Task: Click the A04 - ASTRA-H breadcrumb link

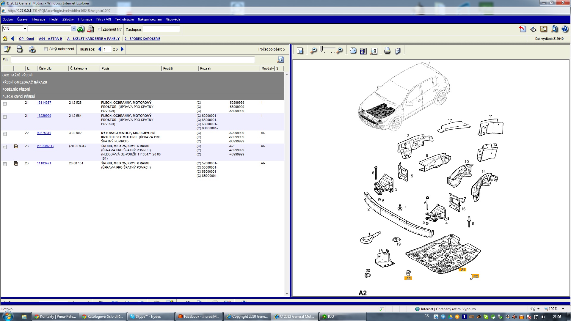Action: 50,39
